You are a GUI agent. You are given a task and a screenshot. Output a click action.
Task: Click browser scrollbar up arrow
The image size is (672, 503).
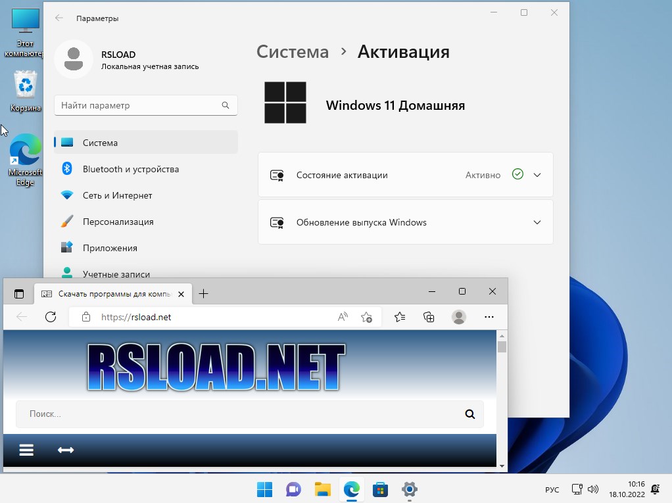pos(502,335)
